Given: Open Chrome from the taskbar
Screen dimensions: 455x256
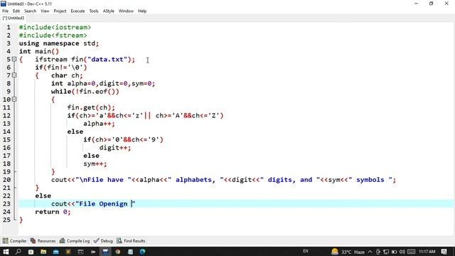Looking at the screenshot, I should [118, 252].
